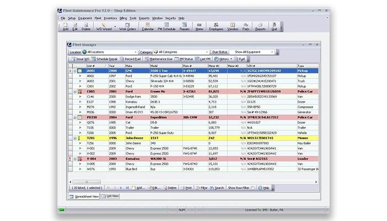Click Edit... in bottom toolbar
The image size is (387, 221).
point(154,188)
